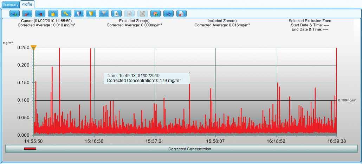Click the 16:39:38 x-axis time label
Viewport: 362px width, 164px height.
point(337,141)
